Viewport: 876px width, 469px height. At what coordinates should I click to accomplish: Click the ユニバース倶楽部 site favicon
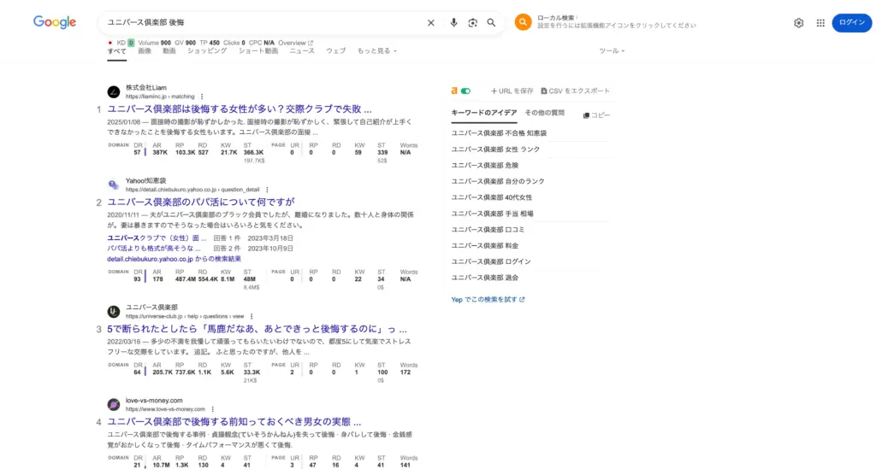(x=114, y=311)
